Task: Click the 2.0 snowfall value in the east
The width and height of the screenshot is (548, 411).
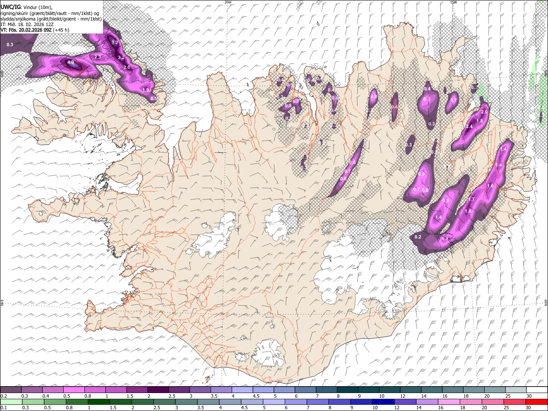Action: 485,112
